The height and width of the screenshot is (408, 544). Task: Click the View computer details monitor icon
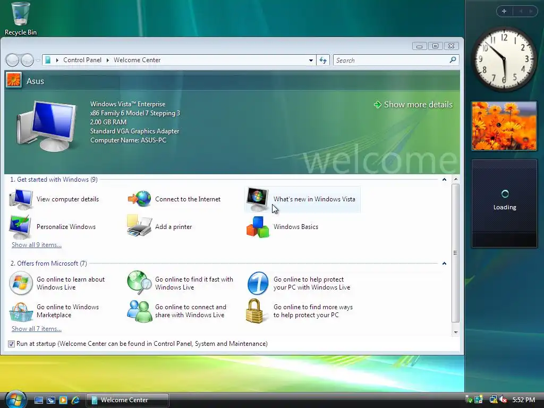pyautogui.click(x=21, y=199)
